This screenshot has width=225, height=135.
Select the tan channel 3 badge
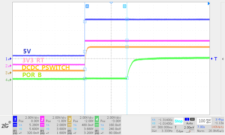coord(69,119)
